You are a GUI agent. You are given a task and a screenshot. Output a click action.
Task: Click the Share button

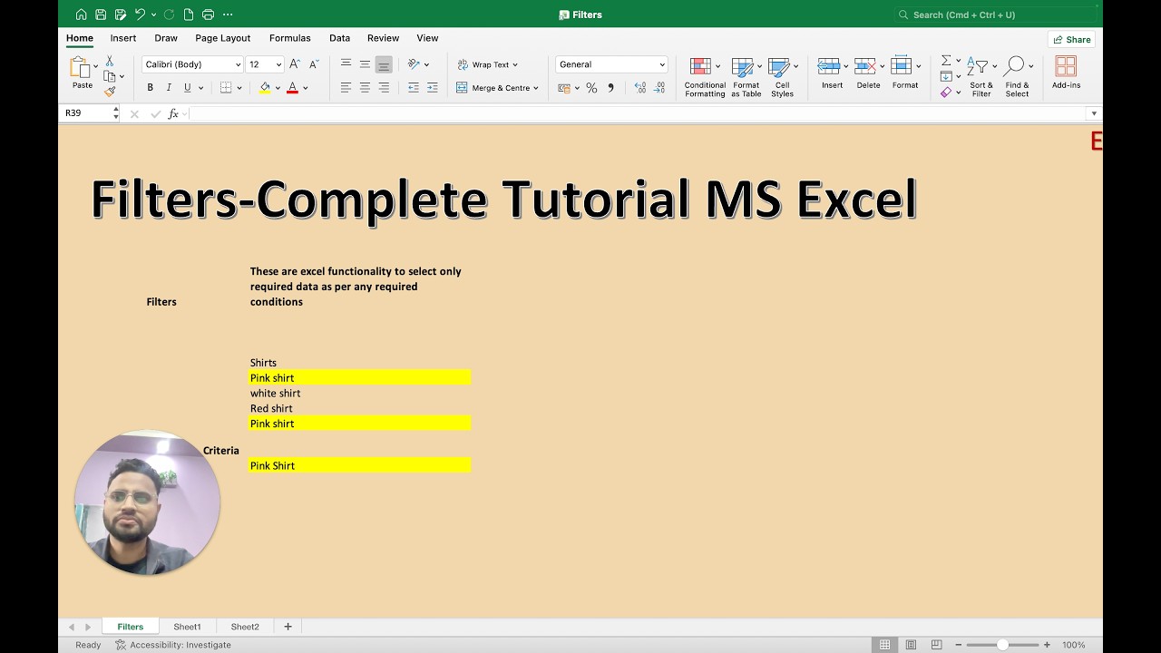pyautogui.click(x=1071, y=39)
